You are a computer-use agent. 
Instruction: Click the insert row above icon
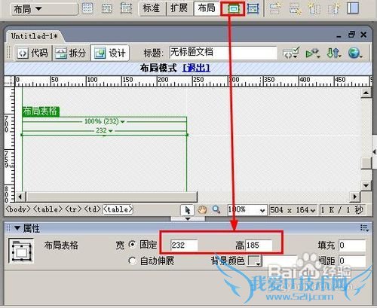(x=275, y=9)
